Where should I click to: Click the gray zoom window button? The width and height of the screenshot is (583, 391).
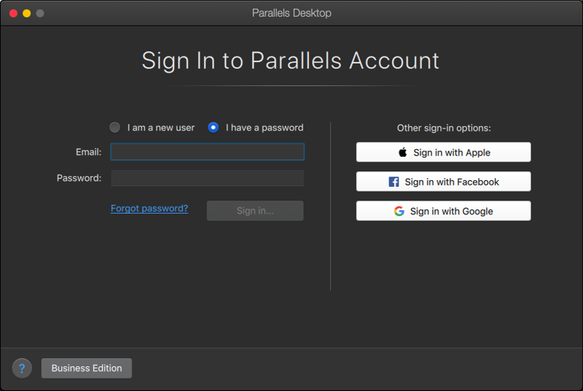(39, 13)
